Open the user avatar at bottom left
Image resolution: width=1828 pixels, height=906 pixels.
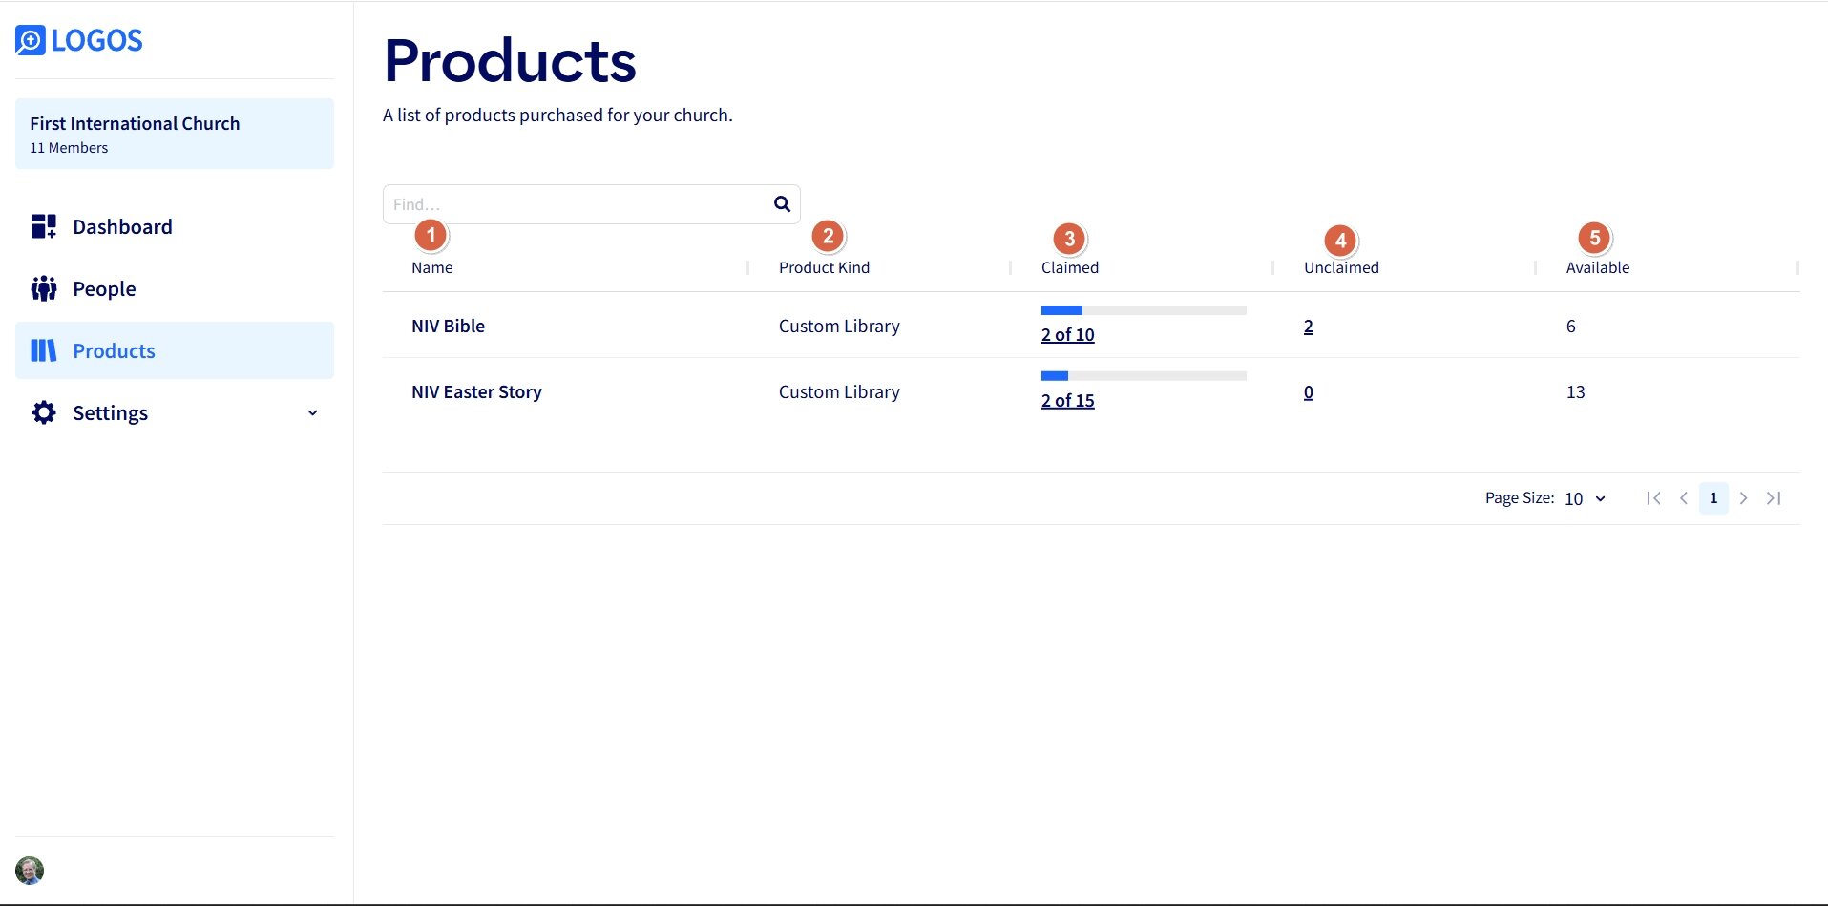30,871
